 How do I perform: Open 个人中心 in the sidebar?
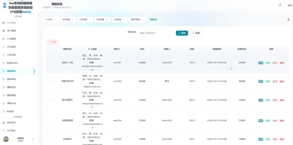click(11, 23)
